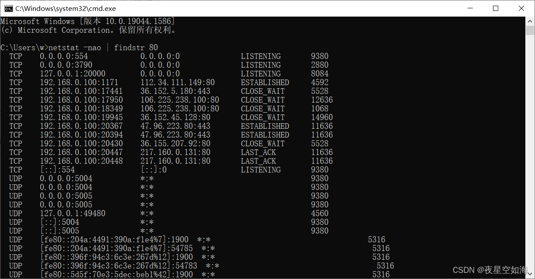Click address [fe80::204a:4491:390a:f1e4%7]:54785
This screenshot has height=279, width=535.
coord(116,248)
